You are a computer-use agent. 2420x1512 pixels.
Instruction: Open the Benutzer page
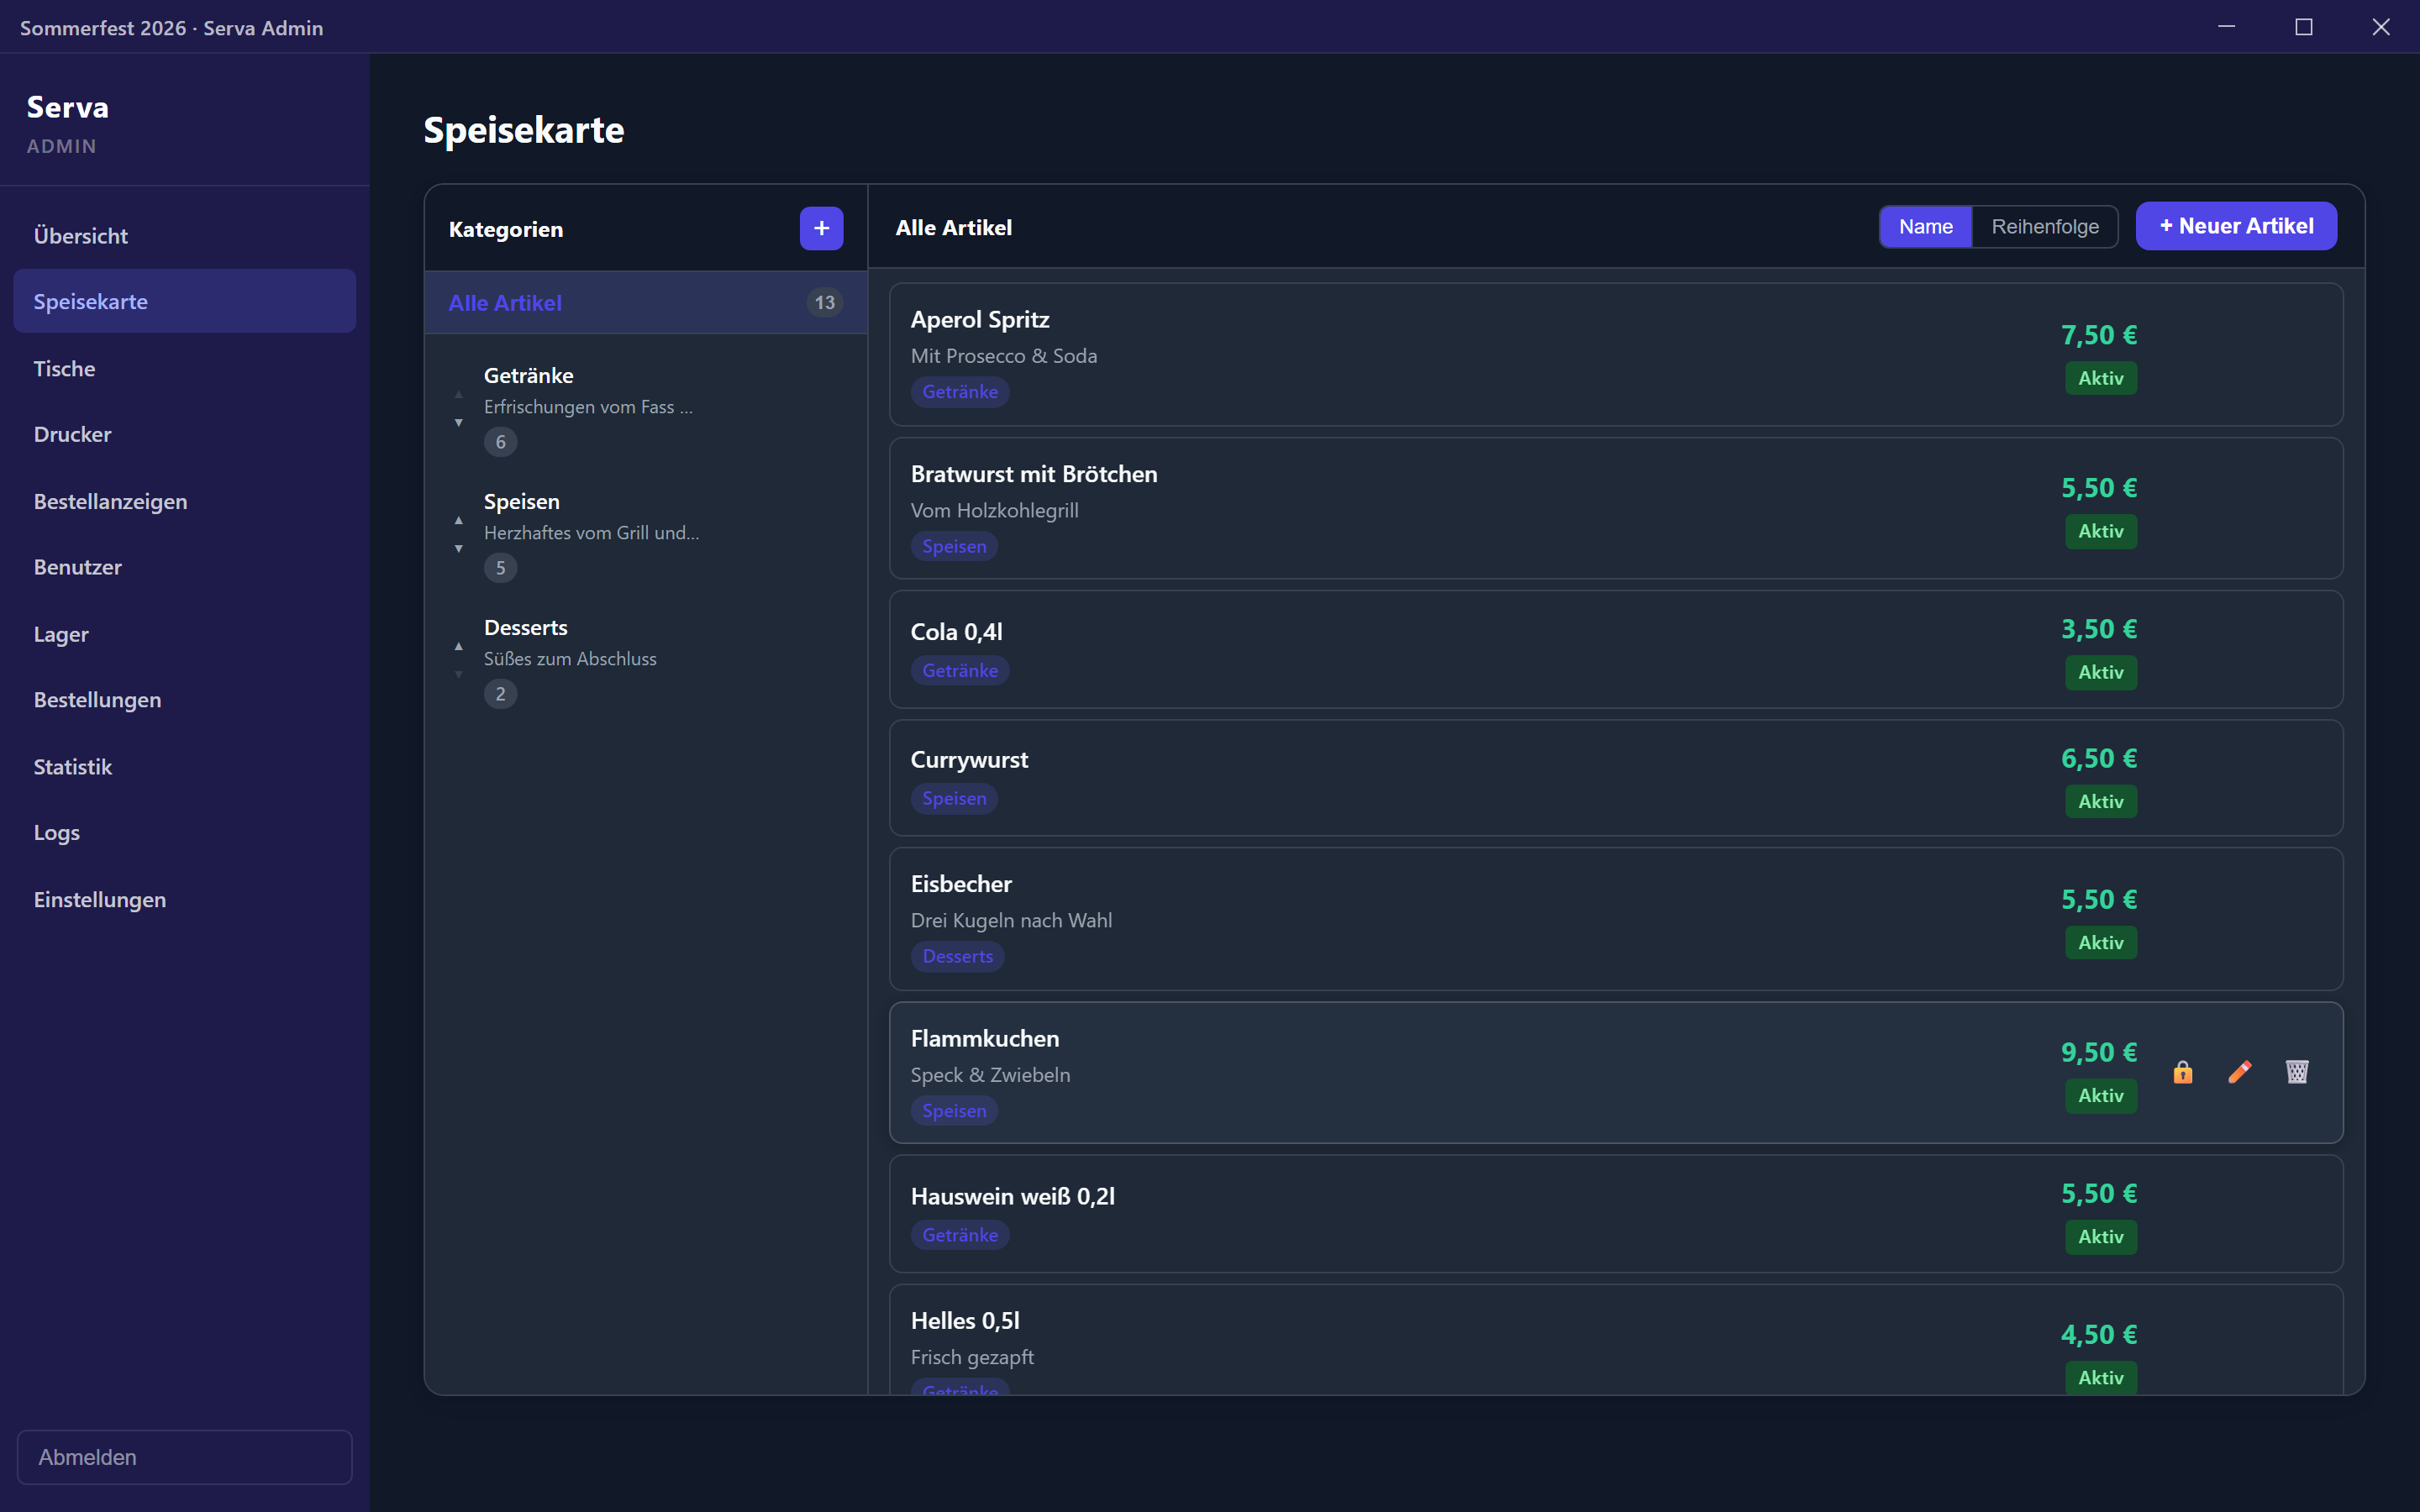coord(184,568)
